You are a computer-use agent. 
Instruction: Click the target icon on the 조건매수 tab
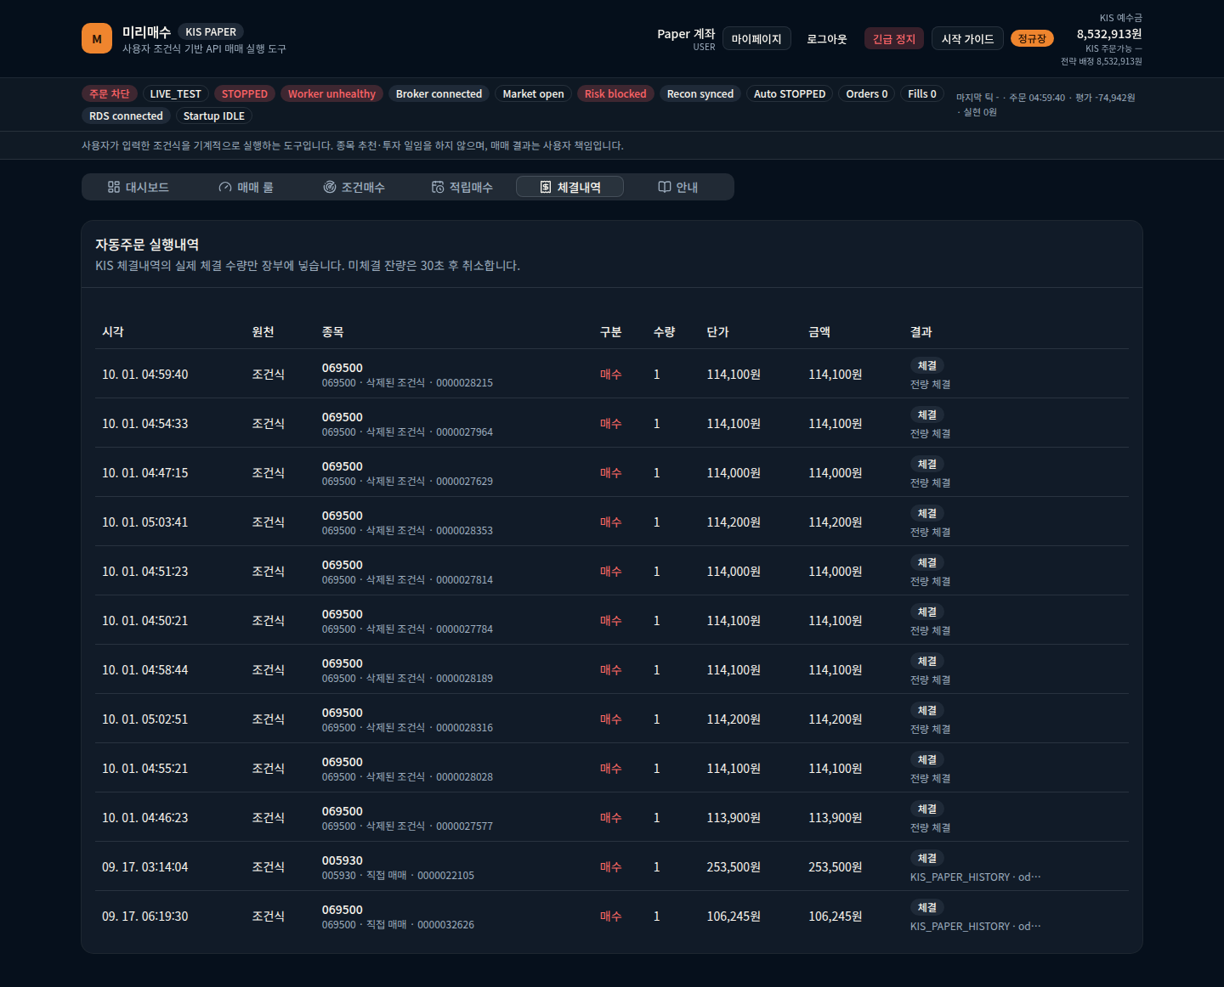click(330, 187)
